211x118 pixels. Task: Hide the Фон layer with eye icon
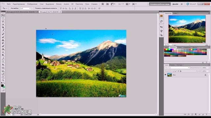[x=166, y=75]
